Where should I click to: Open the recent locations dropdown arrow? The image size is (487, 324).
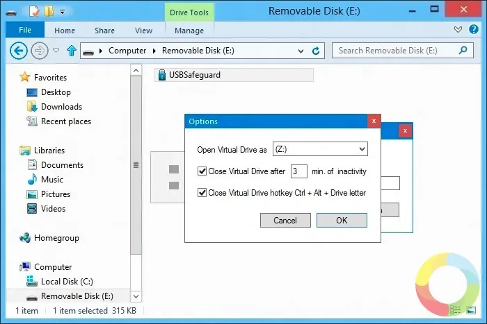56,51
